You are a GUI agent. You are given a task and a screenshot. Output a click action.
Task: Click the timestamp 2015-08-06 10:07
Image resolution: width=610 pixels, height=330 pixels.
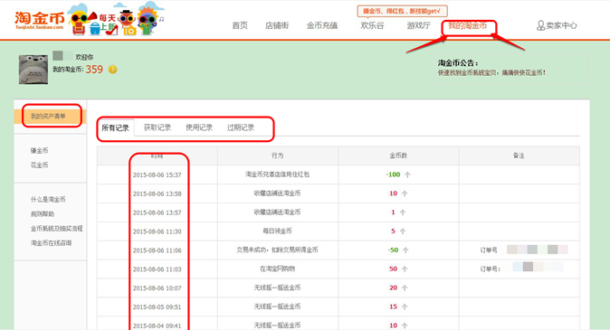coord(157,288)
